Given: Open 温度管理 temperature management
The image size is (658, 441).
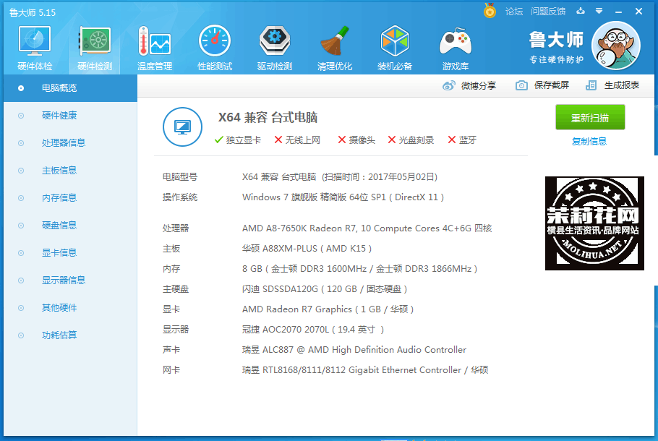Looking at the screenshot, I should (155, 48).
